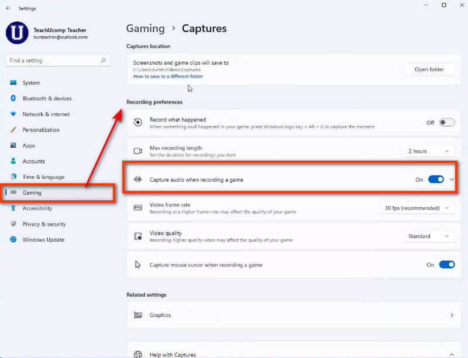Screen dimensions: 468x358
Task: Select the Accounts category
Action: coord(34,161)
